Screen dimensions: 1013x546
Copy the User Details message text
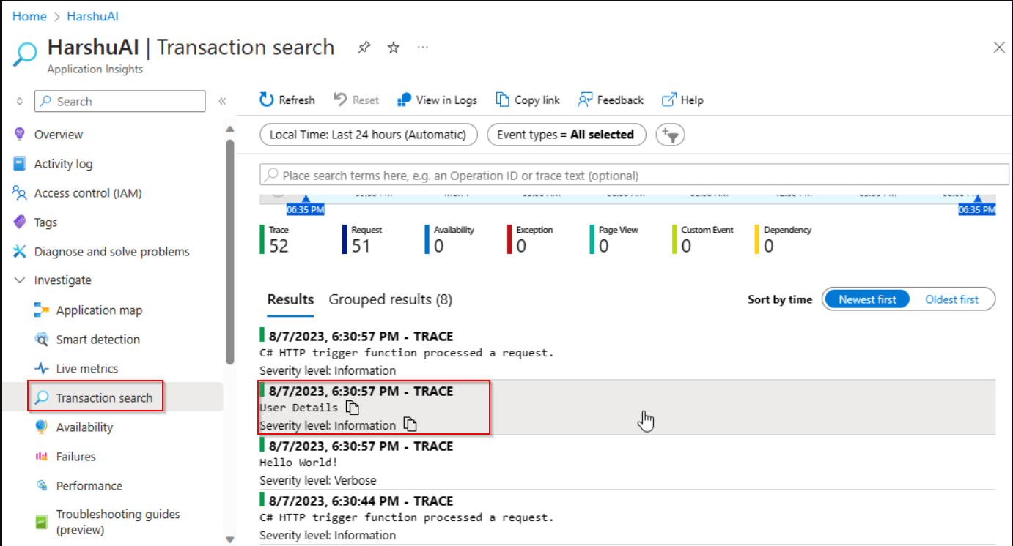point(353,408)
